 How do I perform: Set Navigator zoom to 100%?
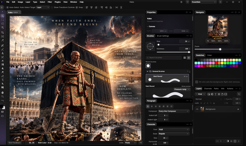tap(213, 41)
